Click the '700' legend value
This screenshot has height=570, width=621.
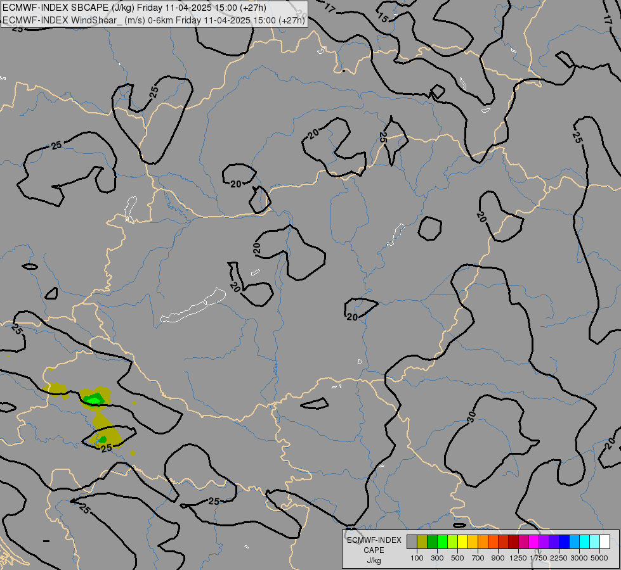coord(478,558)
